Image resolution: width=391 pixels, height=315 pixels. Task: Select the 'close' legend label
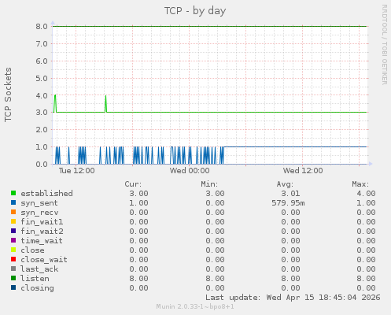[32, 250]
